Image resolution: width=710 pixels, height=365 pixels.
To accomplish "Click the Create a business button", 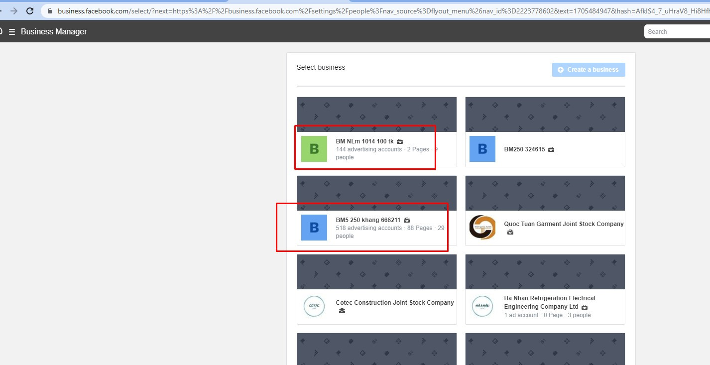I will (589, 70).
